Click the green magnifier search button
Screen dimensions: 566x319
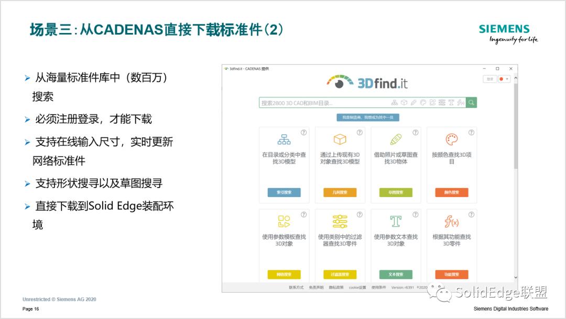pos(471,103)
